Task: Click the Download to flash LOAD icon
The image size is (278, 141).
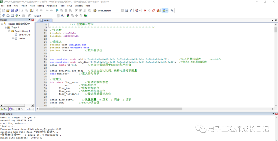Action: coord(29,16)
